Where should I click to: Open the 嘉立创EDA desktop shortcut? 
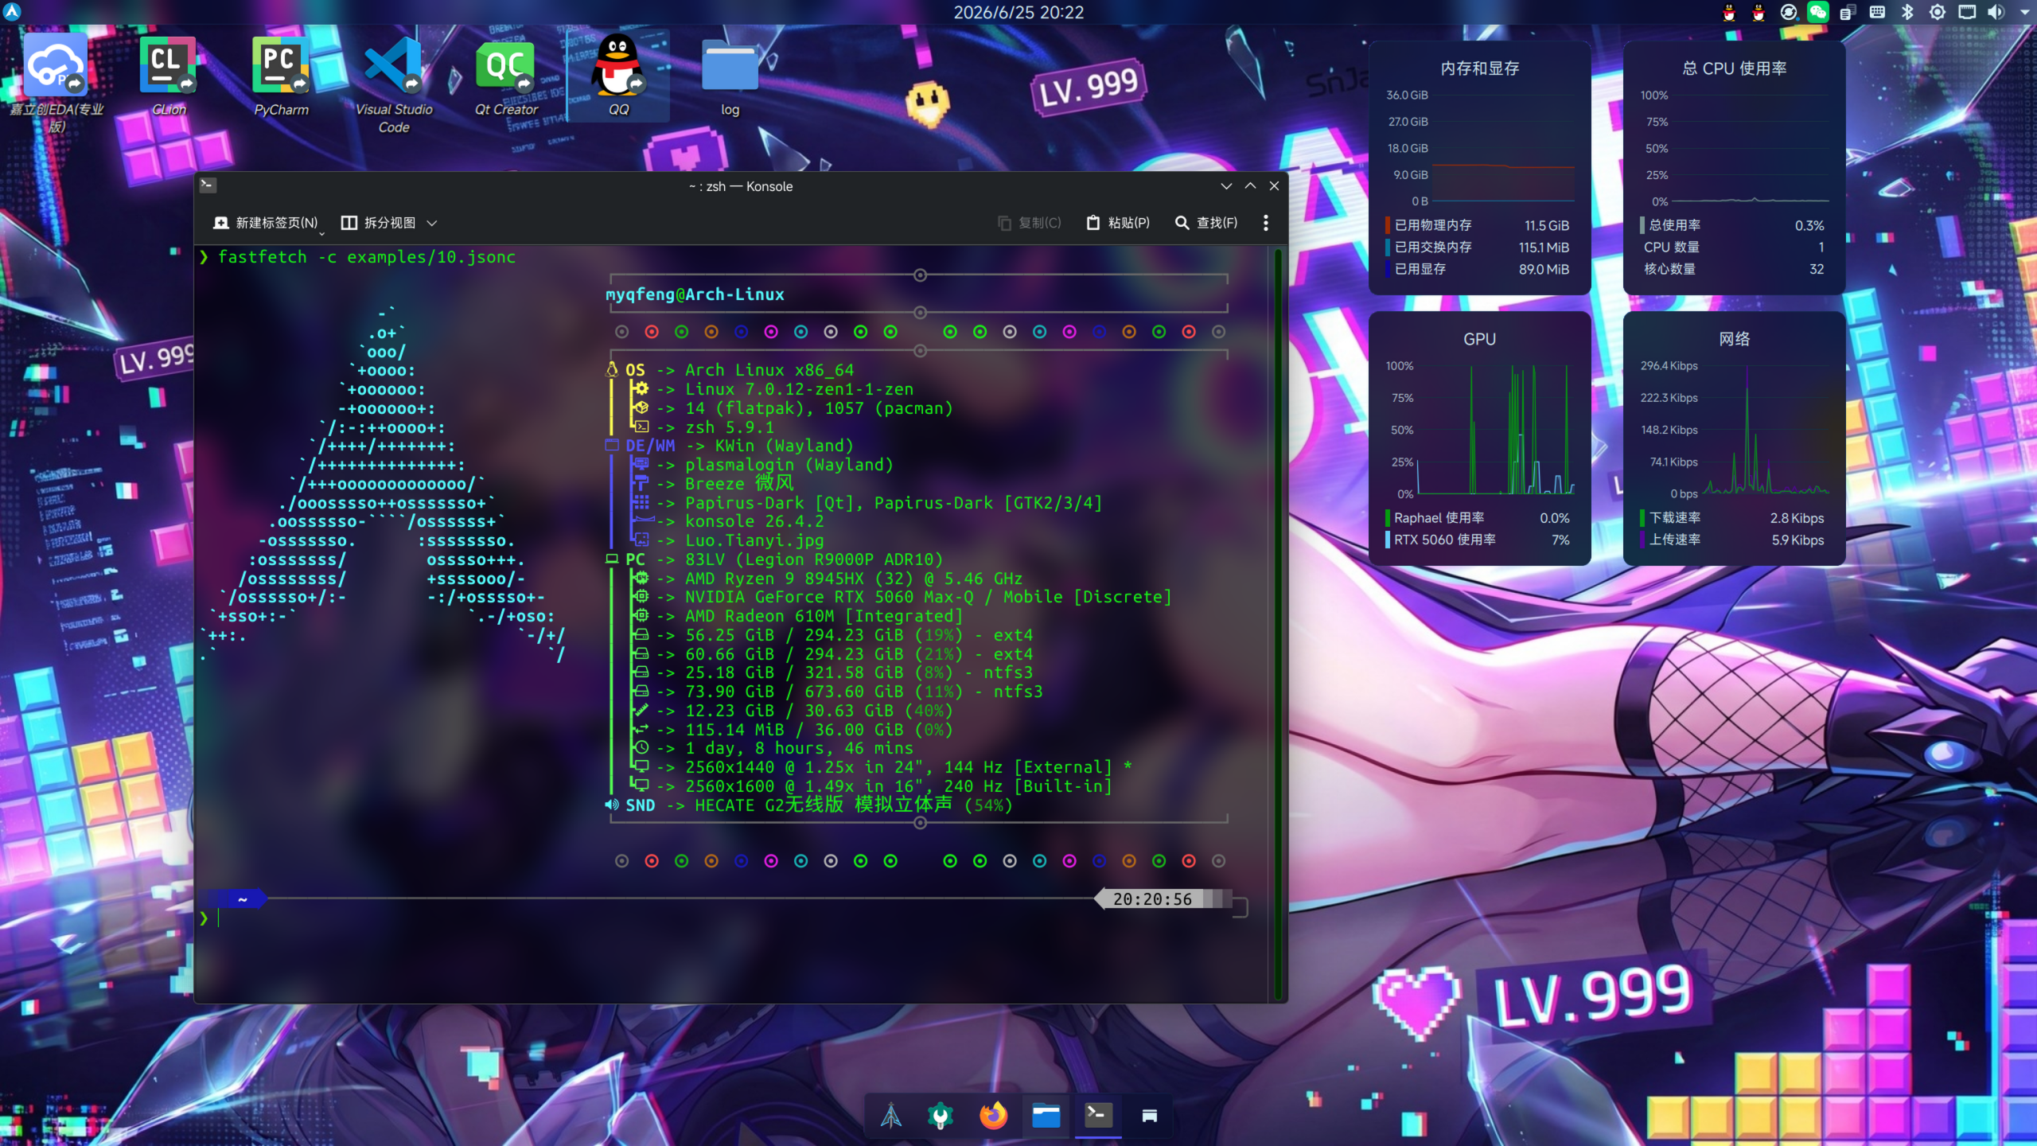pyautogui.click(x=56, y=83)
